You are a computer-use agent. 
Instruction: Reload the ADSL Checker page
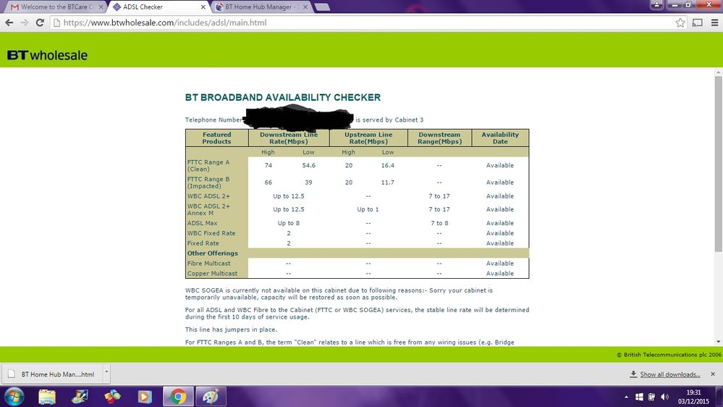click(x=40, y=22)
